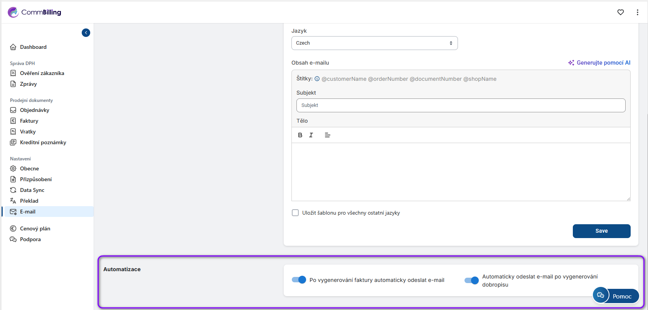The height and width of the screenshot is (310, 648).
Task: Toggle automatic e-mail after credit note generation
Action: (471, 280)
